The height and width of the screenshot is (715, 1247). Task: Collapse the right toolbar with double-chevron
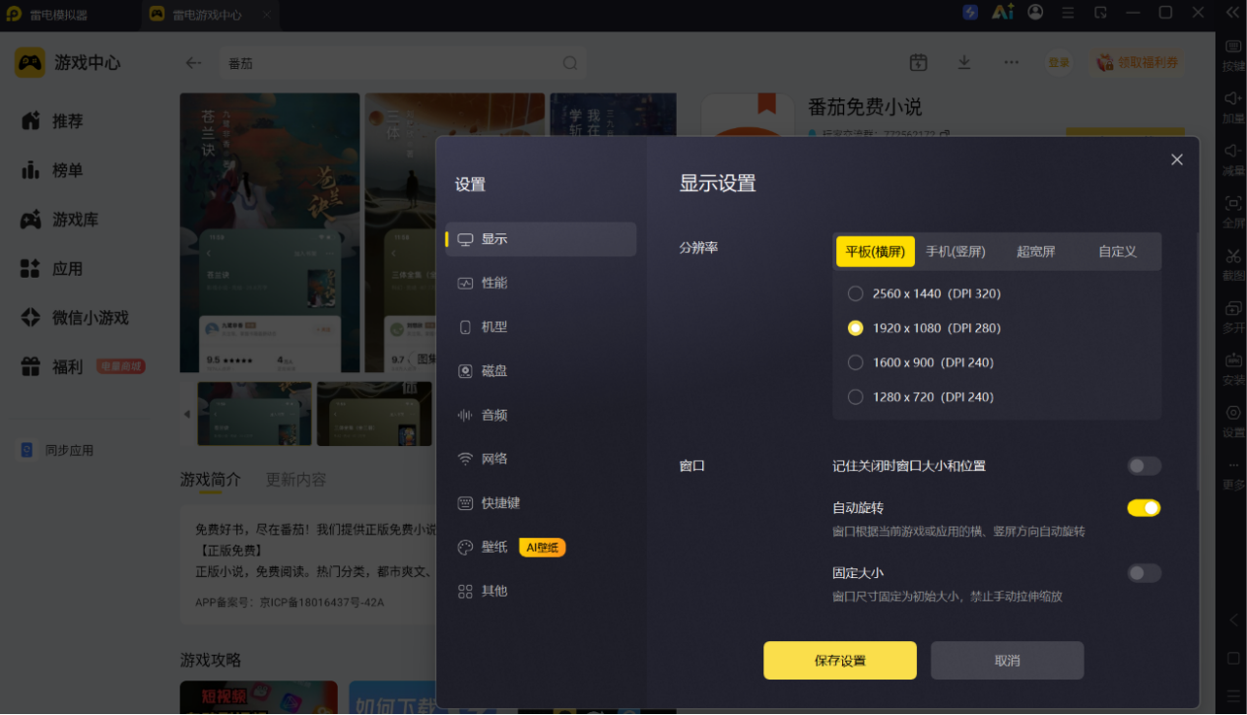(x=1233, y=13)
